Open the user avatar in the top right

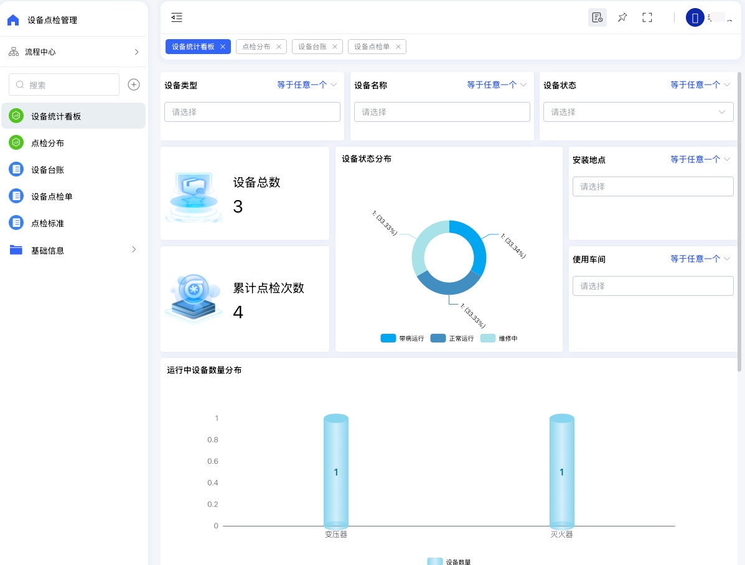695,17
